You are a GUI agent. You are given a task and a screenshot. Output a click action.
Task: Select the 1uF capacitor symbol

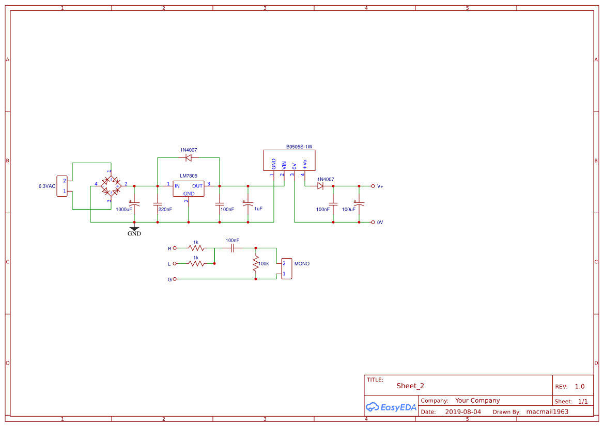(x=248, y=204)
